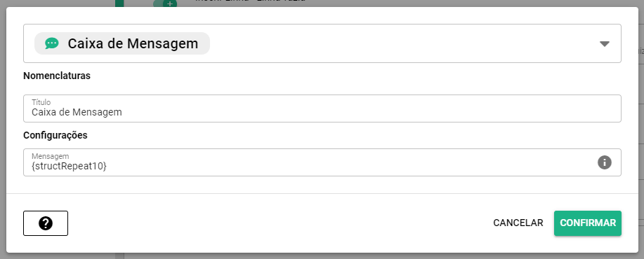Click the Caixa de Mensagem text in Título
This screenshot has height=259, width=644.
pos(77,112)
